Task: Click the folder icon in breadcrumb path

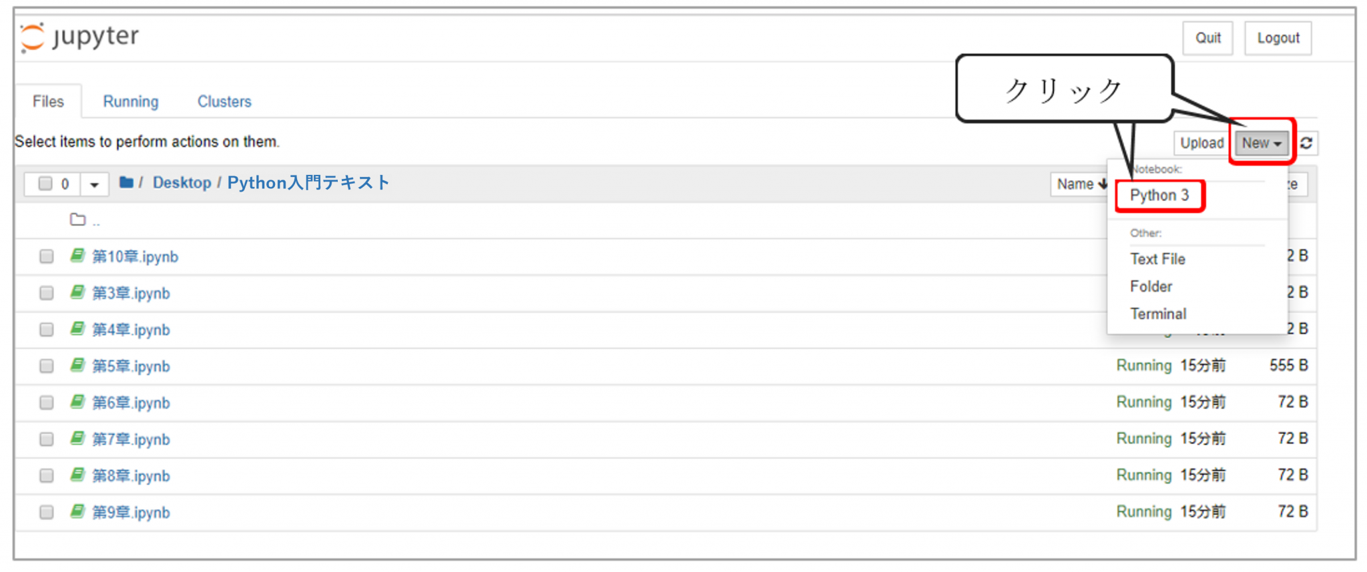Action: click(x=126, y=182)
